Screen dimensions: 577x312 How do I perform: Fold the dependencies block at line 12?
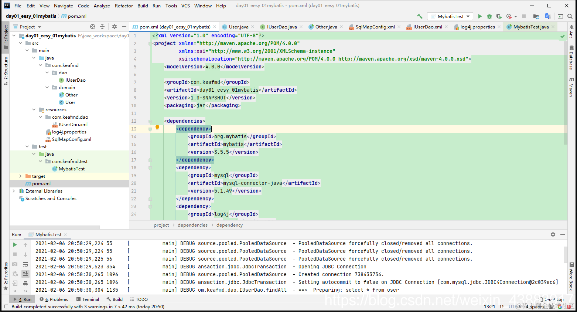click(150, 121)
